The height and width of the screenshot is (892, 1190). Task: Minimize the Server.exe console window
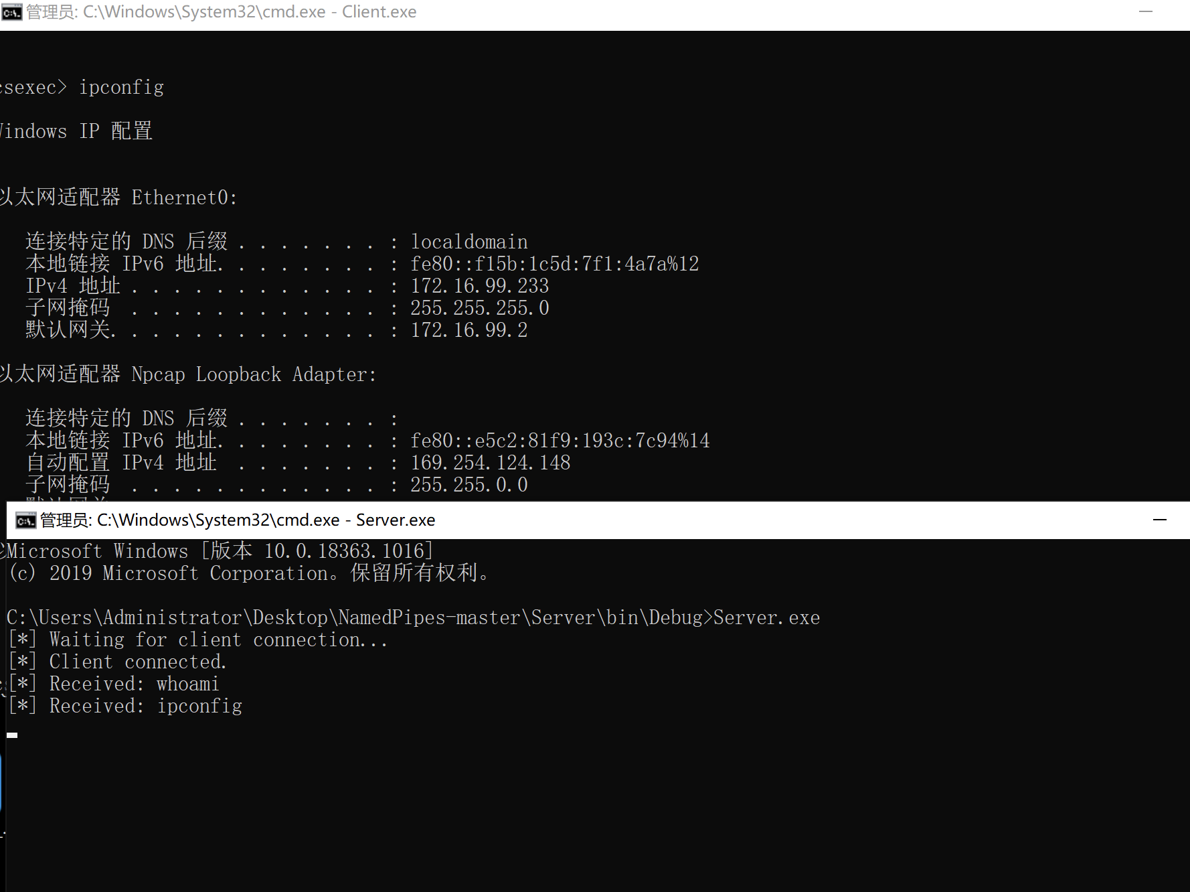pyautogui.click(x=1159, y=520)
